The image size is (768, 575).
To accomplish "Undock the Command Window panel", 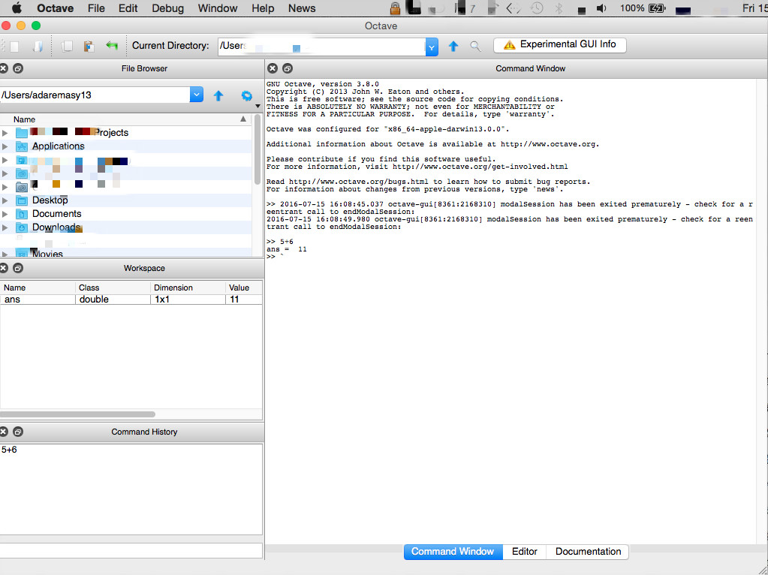I will [x=288, y=68].
